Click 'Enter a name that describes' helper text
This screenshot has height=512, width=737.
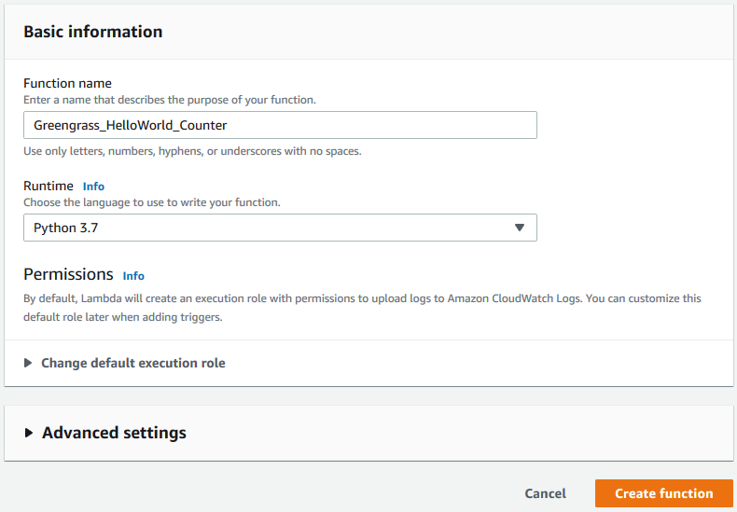(182, 100)
